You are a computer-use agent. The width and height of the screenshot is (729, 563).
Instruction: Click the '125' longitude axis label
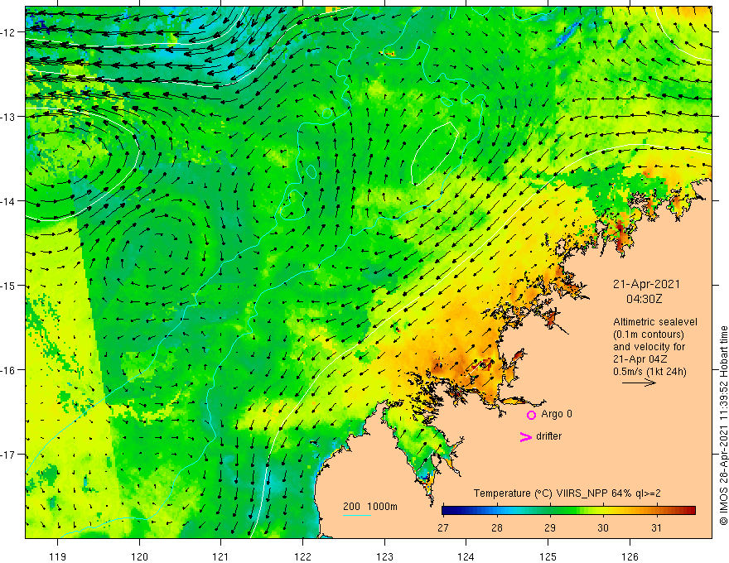tap(548, 556)
